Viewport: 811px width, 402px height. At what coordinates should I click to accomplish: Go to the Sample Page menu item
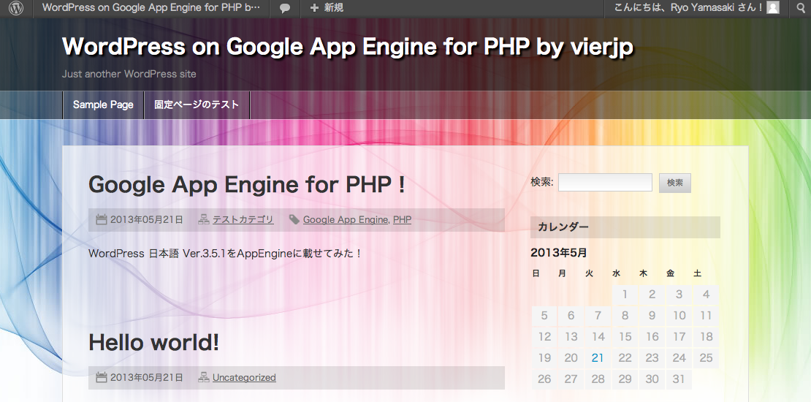click(103, 105)
